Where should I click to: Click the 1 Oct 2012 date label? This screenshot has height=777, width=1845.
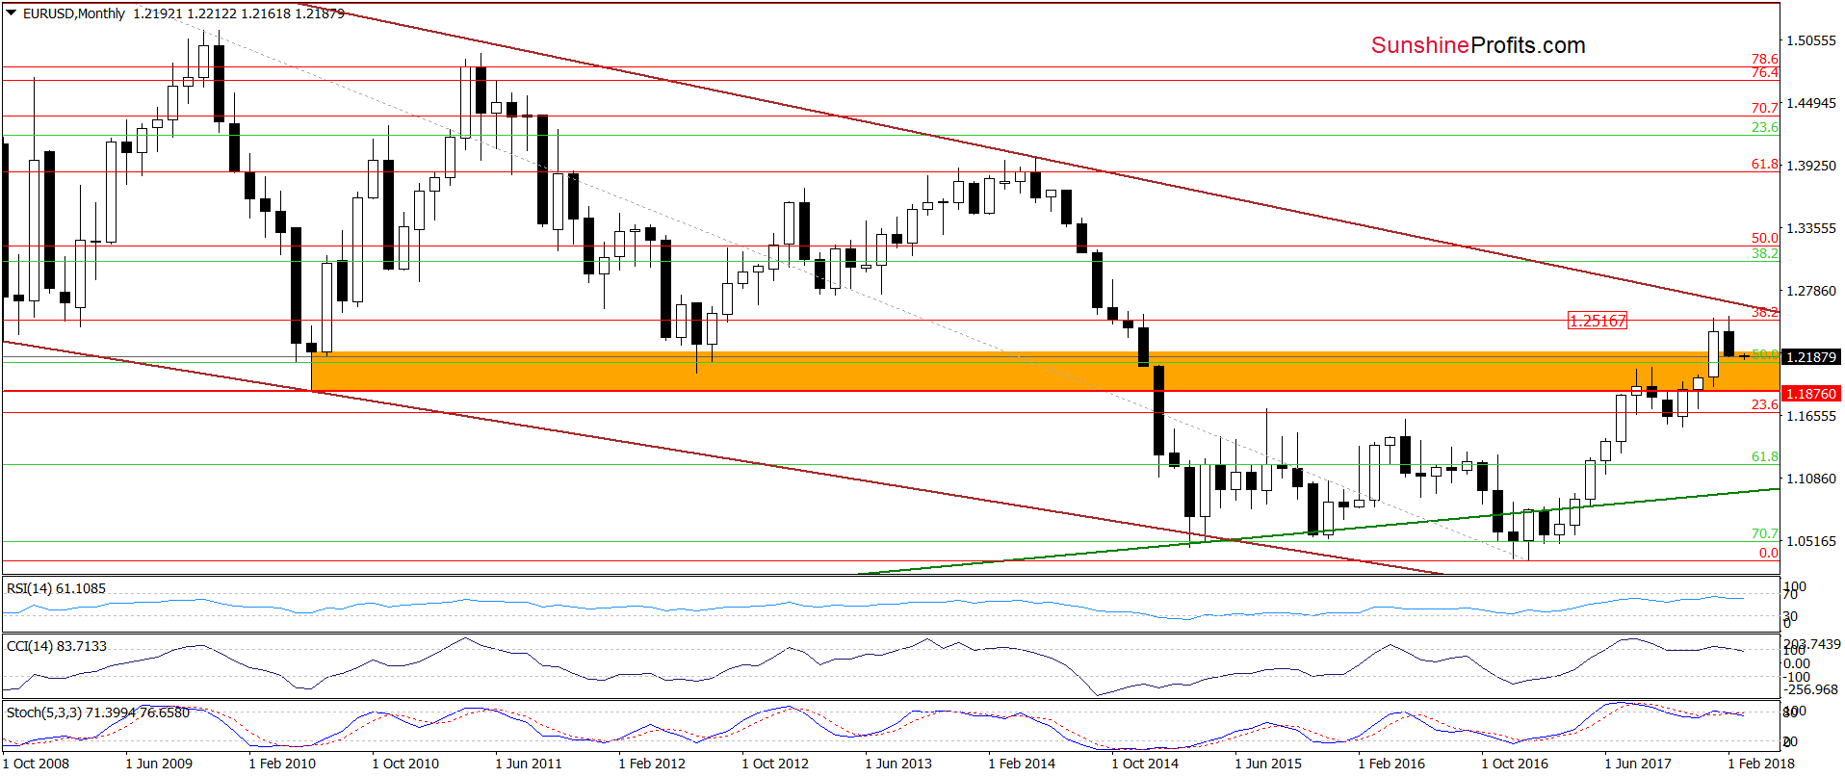click(775, 764)
